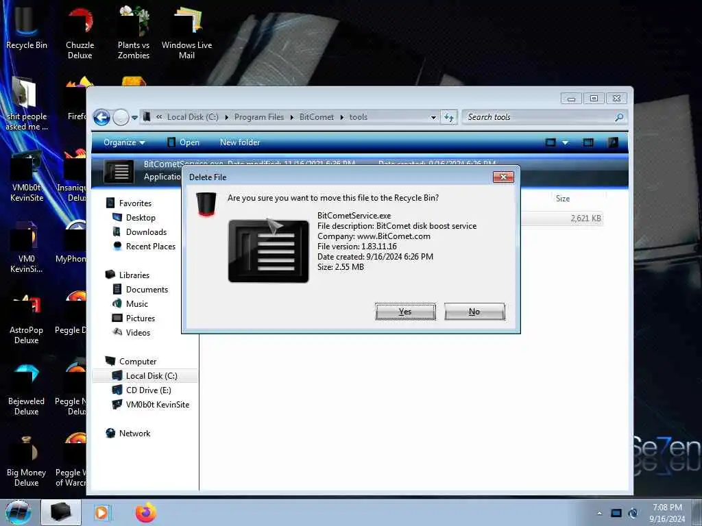Click New folder in toolbar
The image size is (702, 526).
(240, 142)
